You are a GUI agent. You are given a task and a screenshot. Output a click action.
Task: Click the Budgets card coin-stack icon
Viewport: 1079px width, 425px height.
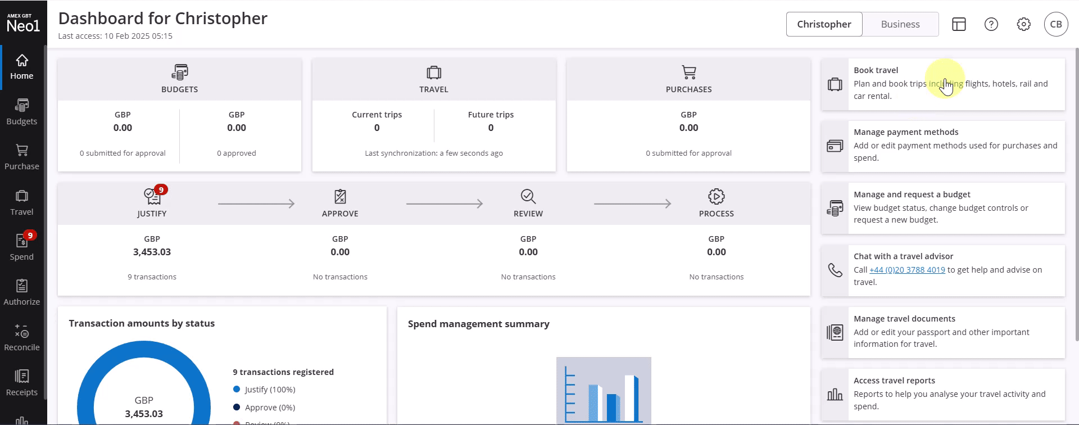click(180, 72)
